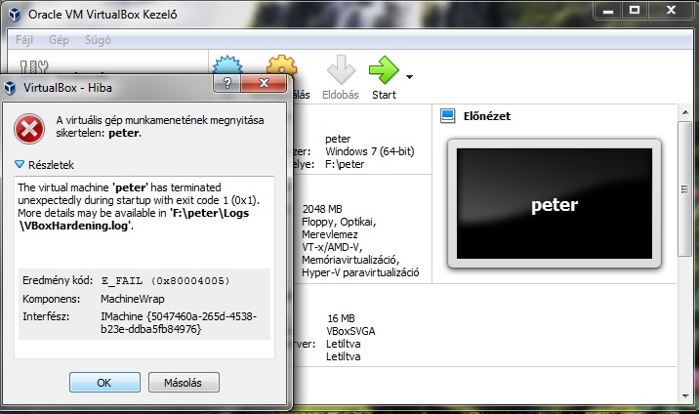Click the green Start arrow icon
Viewport: 699px width, 414px height.
(384, 70)
